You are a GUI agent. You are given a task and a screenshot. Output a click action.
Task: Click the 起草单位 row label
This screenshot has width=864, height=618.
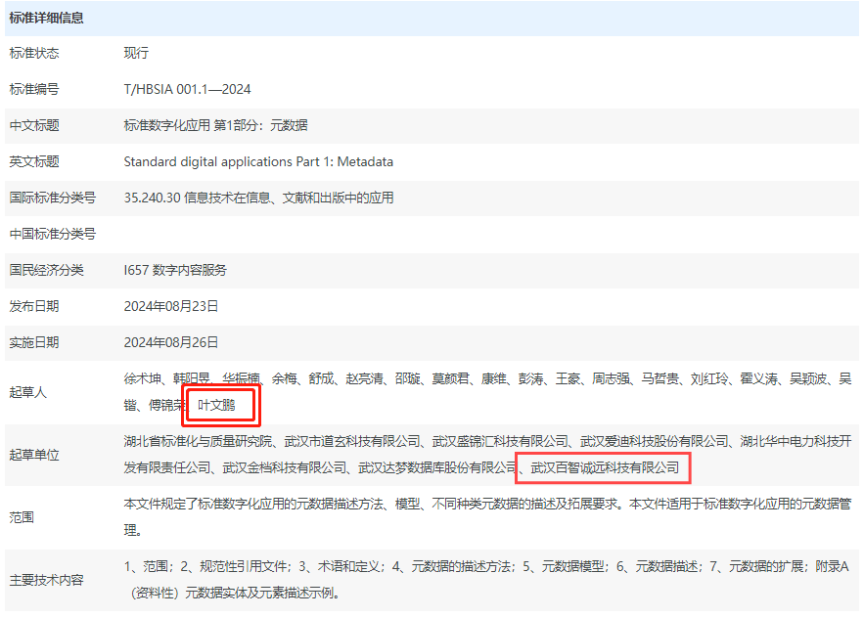click(x=34, y=455)
